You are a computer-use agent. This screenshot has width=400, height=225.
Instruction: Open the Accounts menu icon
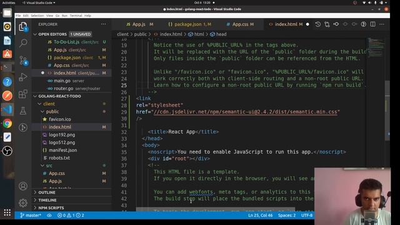click(23, 186)
